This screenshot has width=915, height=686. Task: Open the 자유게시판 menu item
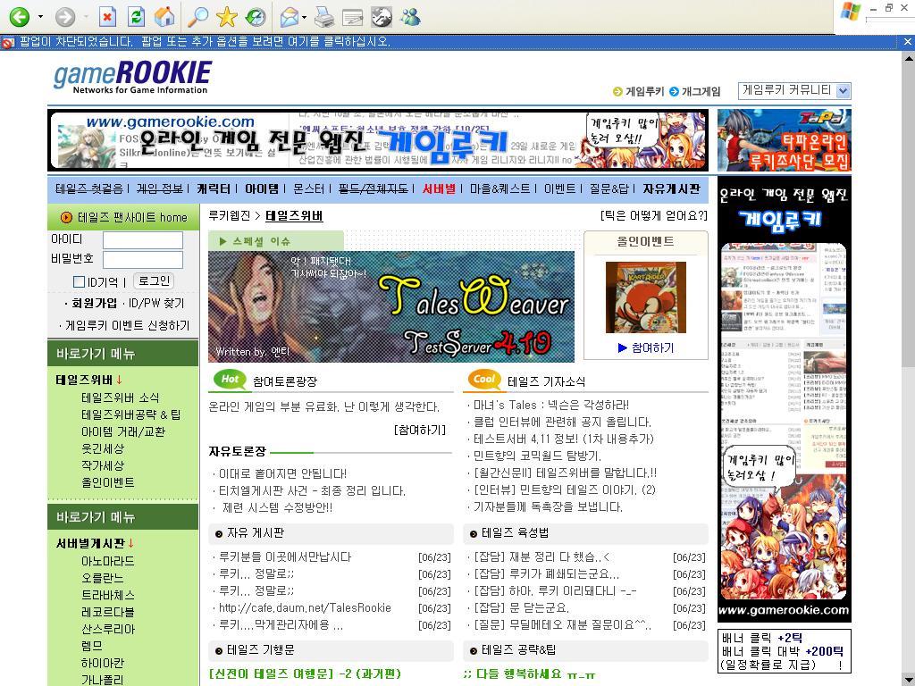pyautogui.click(x=671, y=188)
